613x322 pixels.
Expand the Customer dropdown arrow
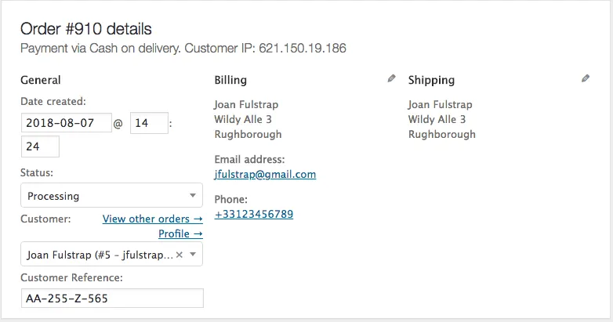point(193,255)
